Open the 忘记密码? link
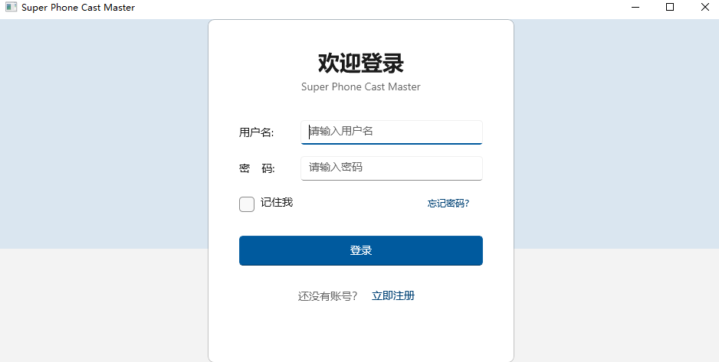The width and height of the screenshot is (719, 362). pos(448,204)
